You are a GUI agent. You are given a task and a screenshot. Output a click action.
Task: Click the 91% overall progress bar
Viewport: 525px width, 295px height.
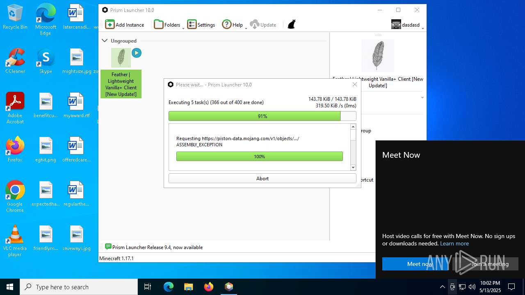pos(262,116)
